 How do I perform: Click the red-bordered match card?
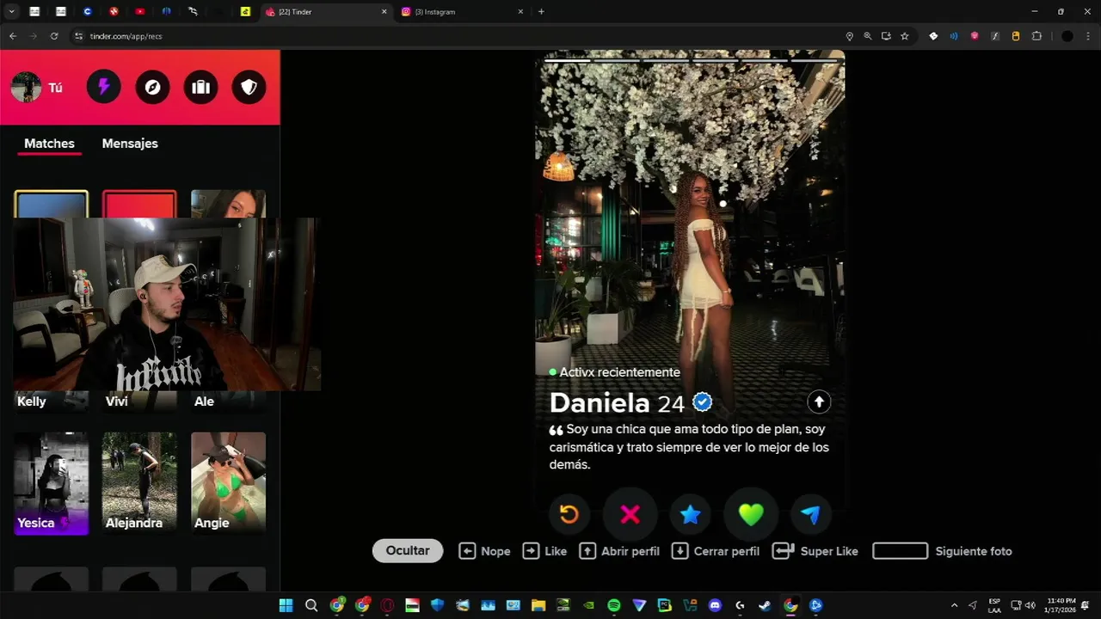[x=139, y=204]
